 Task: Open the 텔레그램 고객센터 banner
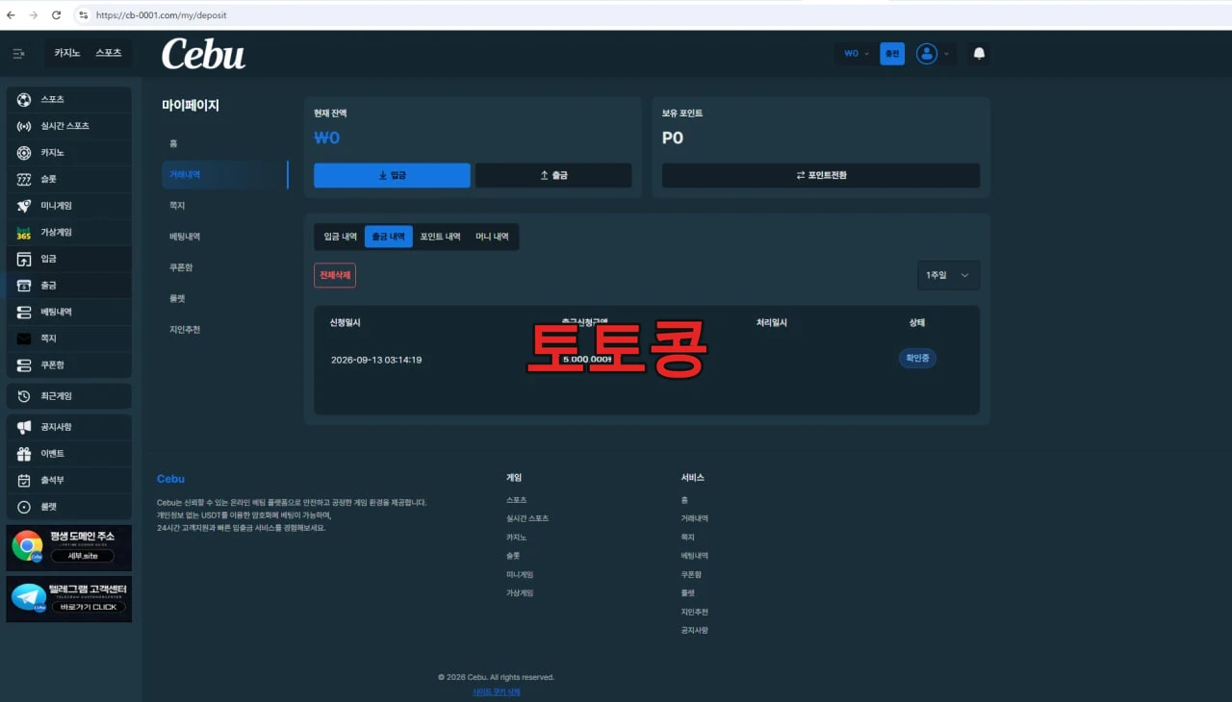(x=69, y=598)
